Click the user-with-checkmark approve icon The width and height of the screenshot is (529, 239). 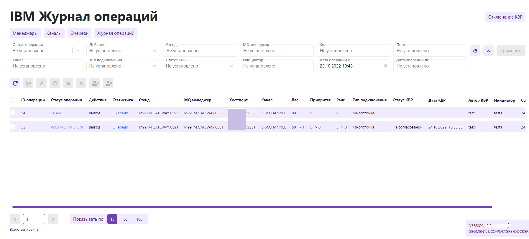[x=95, y=83]
